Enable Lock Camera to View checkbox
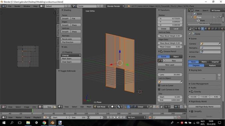Viewport: 225px width, 126px height. coord(159,90)
